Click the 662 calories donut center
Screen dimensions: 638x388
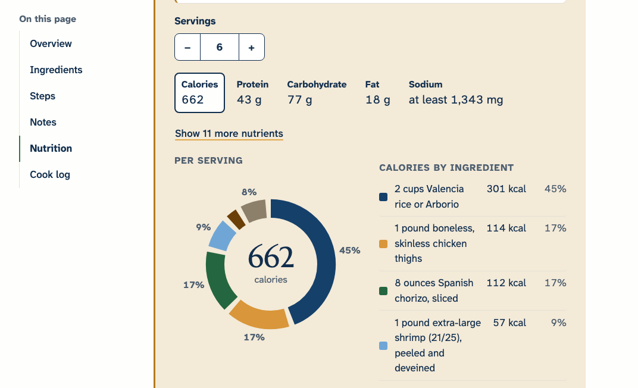click(x=271, y=263)
